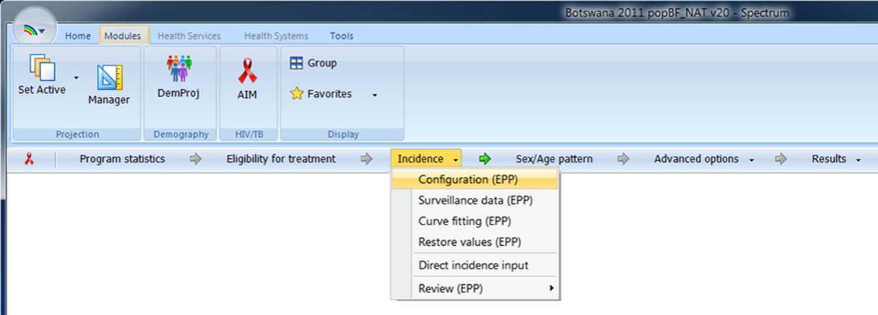
Task: Click the Program statistics button
Action: click(x=122, y=159)
